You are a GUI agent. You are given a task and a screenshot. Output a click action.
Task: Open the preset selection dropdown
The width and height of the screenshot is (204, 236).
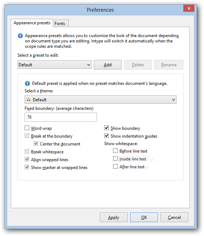[55, 65]
